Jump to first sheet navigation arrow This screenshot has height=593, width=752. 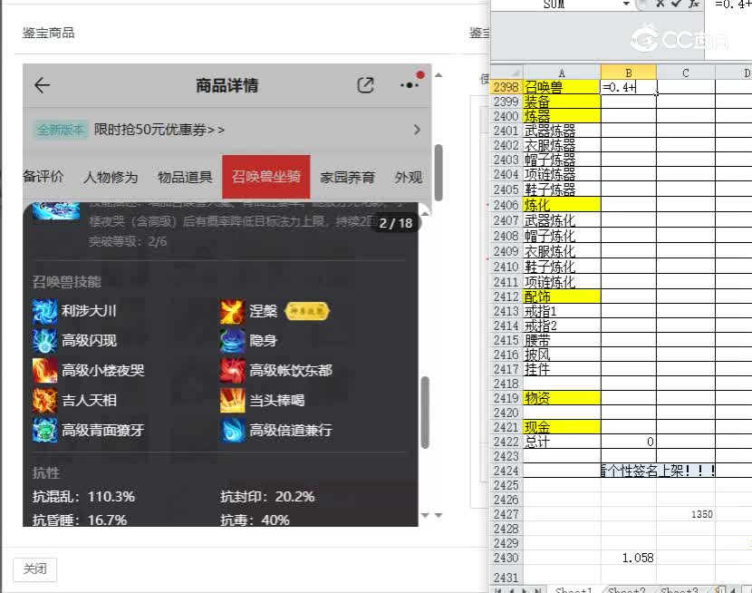(x=498, y=589)
